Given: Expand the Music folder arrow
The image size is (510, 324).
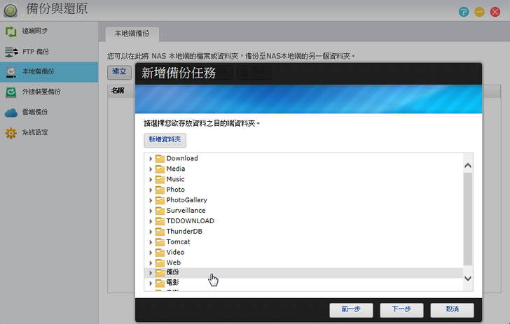Looking at the screenshot, I should coord(151,180).
